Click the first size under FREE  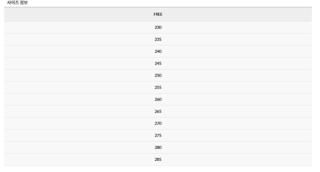pos(158,27)
